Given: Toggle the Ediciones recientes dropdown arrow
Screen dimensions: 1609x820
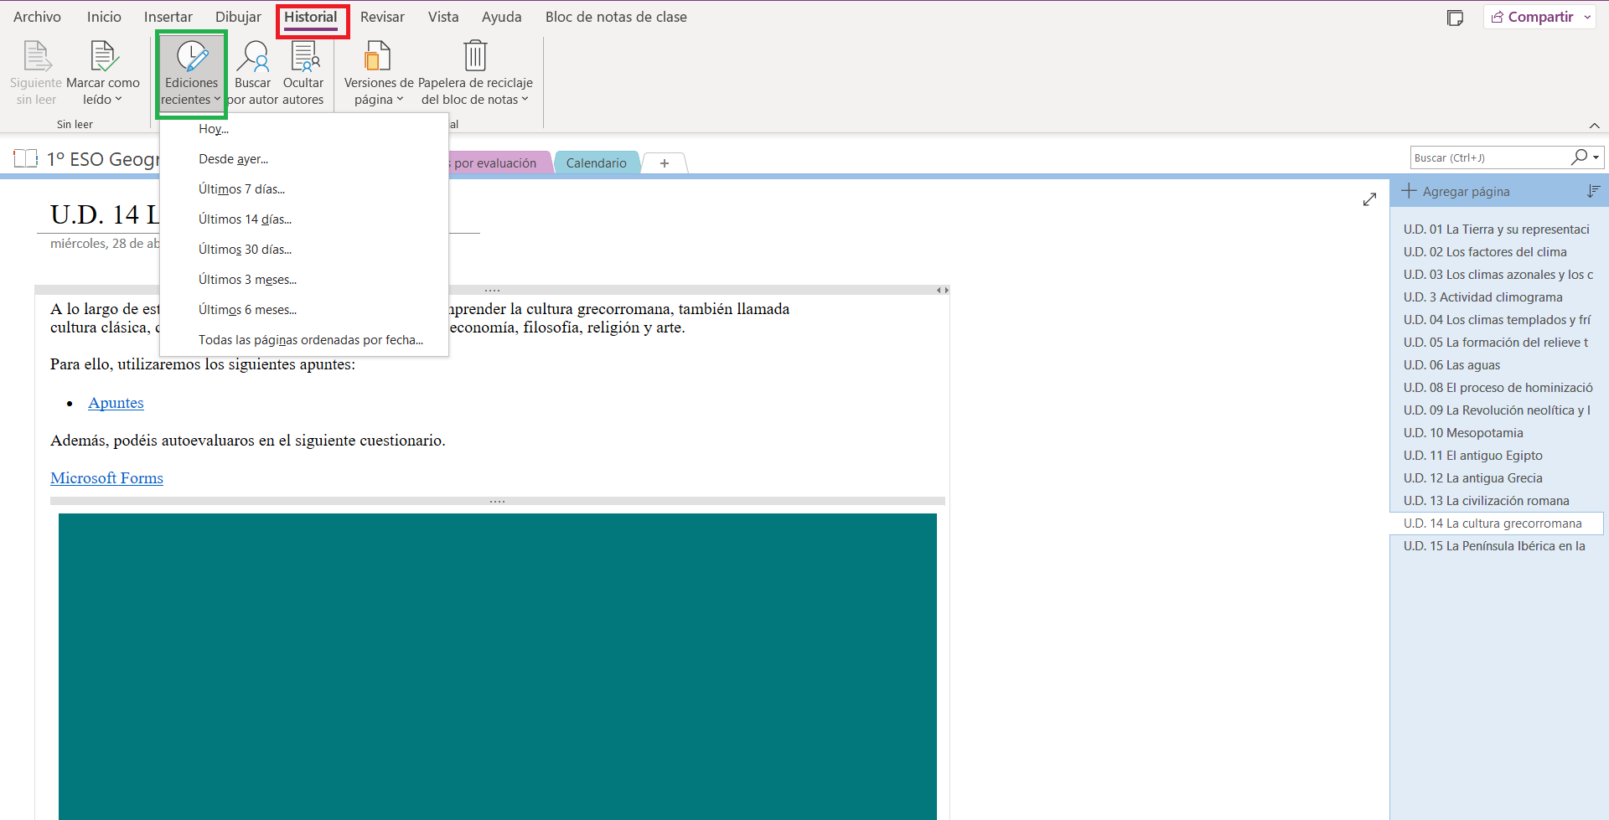Looking at the screenshot, I should point(217,99).
